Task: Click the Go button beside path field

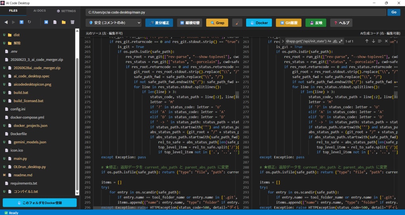Action: [394, 12]
